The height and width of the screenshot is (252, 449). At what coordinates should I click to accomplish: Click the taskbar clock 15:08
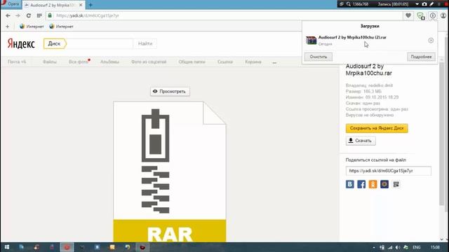pos(435,247)
